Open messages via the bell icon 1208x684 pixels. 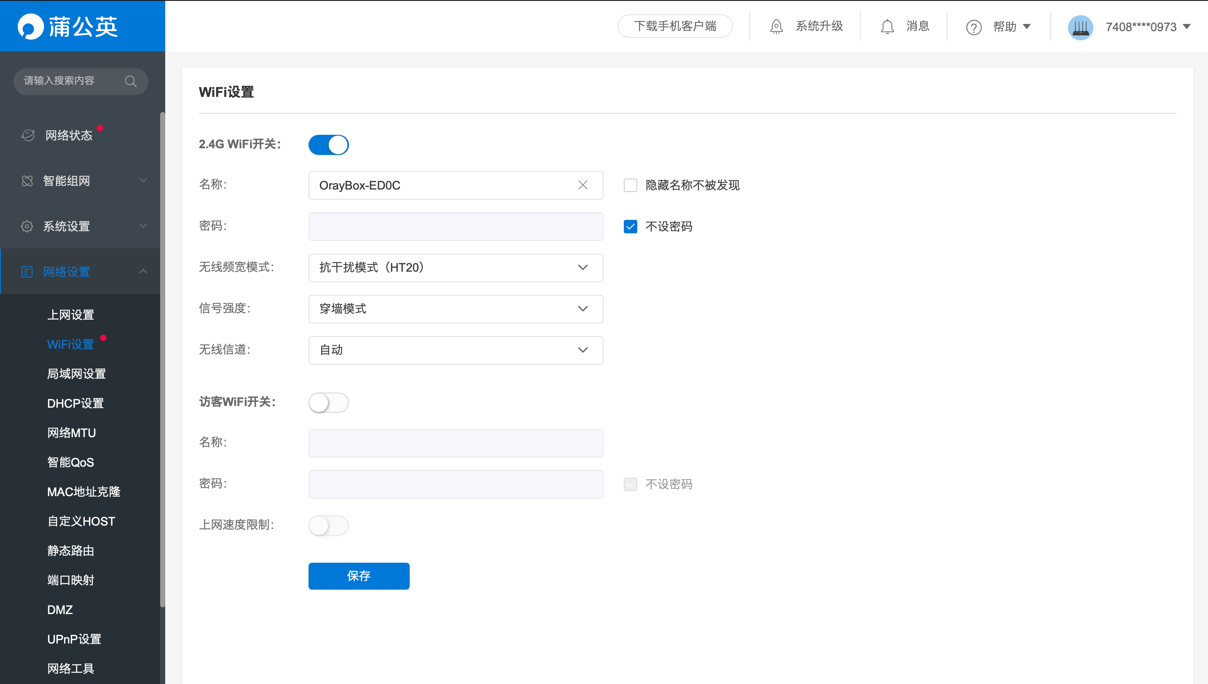pyautogui.click(x=887, y=27)
